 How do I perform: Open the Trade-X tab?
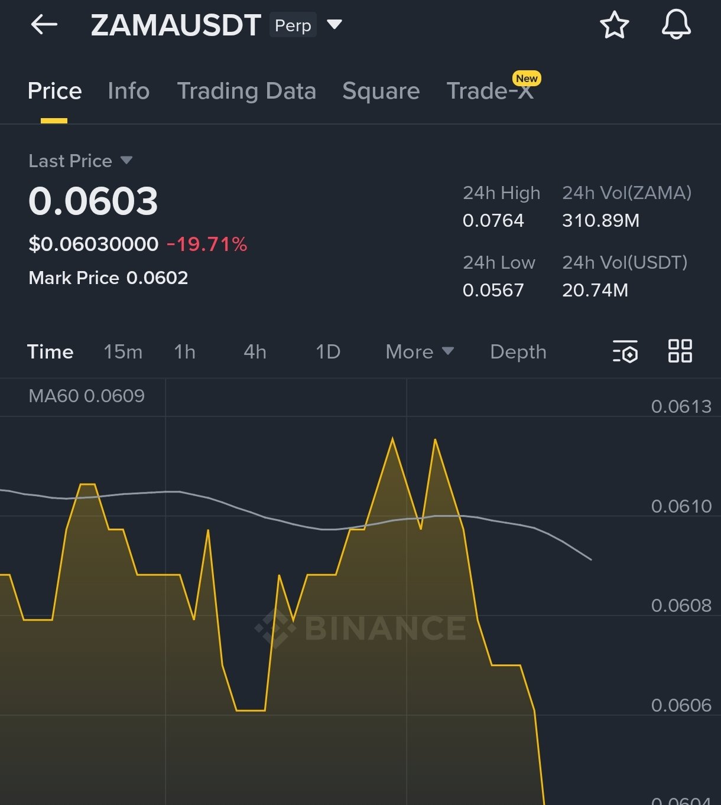pos(491,91)
